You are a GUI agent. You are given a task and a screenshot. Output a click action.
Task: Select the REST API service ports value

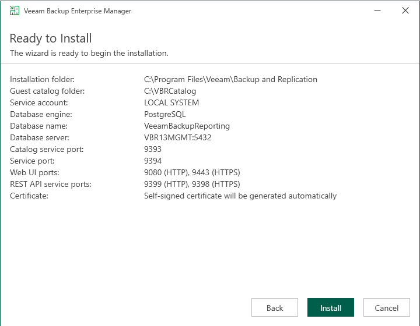(192, 184)
